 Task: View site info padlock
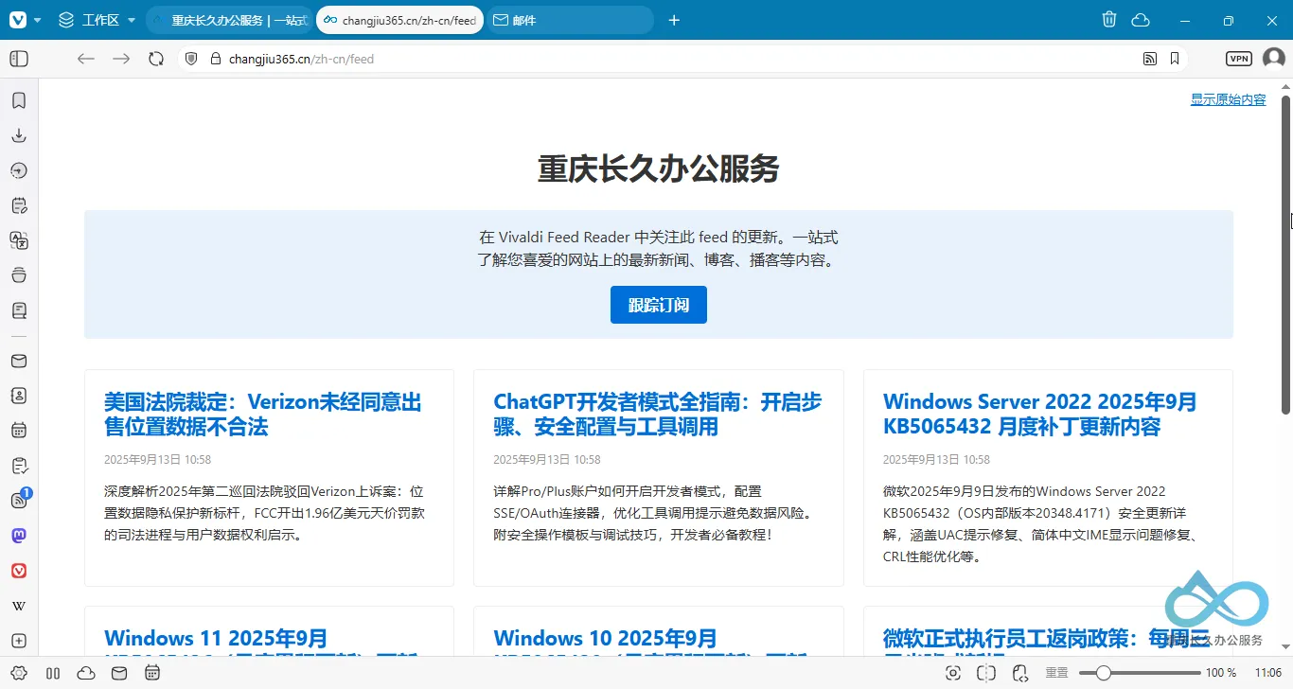[x=215, y=59]
